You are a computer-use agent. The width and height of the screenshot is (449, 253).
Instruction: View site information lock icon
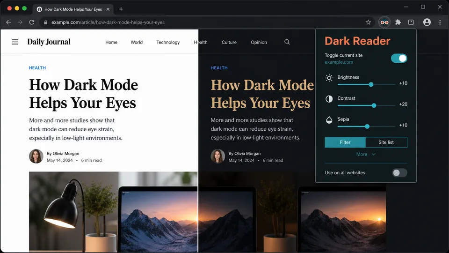(x=45, y=22)
